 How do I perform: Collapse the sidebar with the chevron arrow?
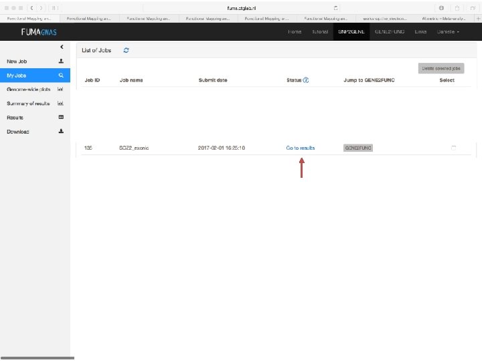[x=62, y=47]
